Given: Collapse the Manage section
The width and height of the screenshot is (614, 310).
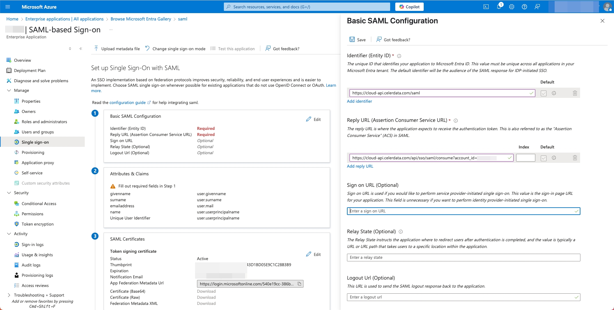Looking at the screenshot, I should pyautogui.click(x=10, y=90).
